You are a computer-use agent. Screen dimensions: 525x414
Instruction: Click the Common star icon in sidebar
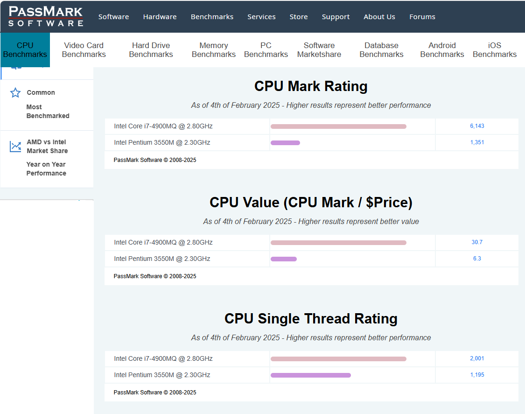15,92
